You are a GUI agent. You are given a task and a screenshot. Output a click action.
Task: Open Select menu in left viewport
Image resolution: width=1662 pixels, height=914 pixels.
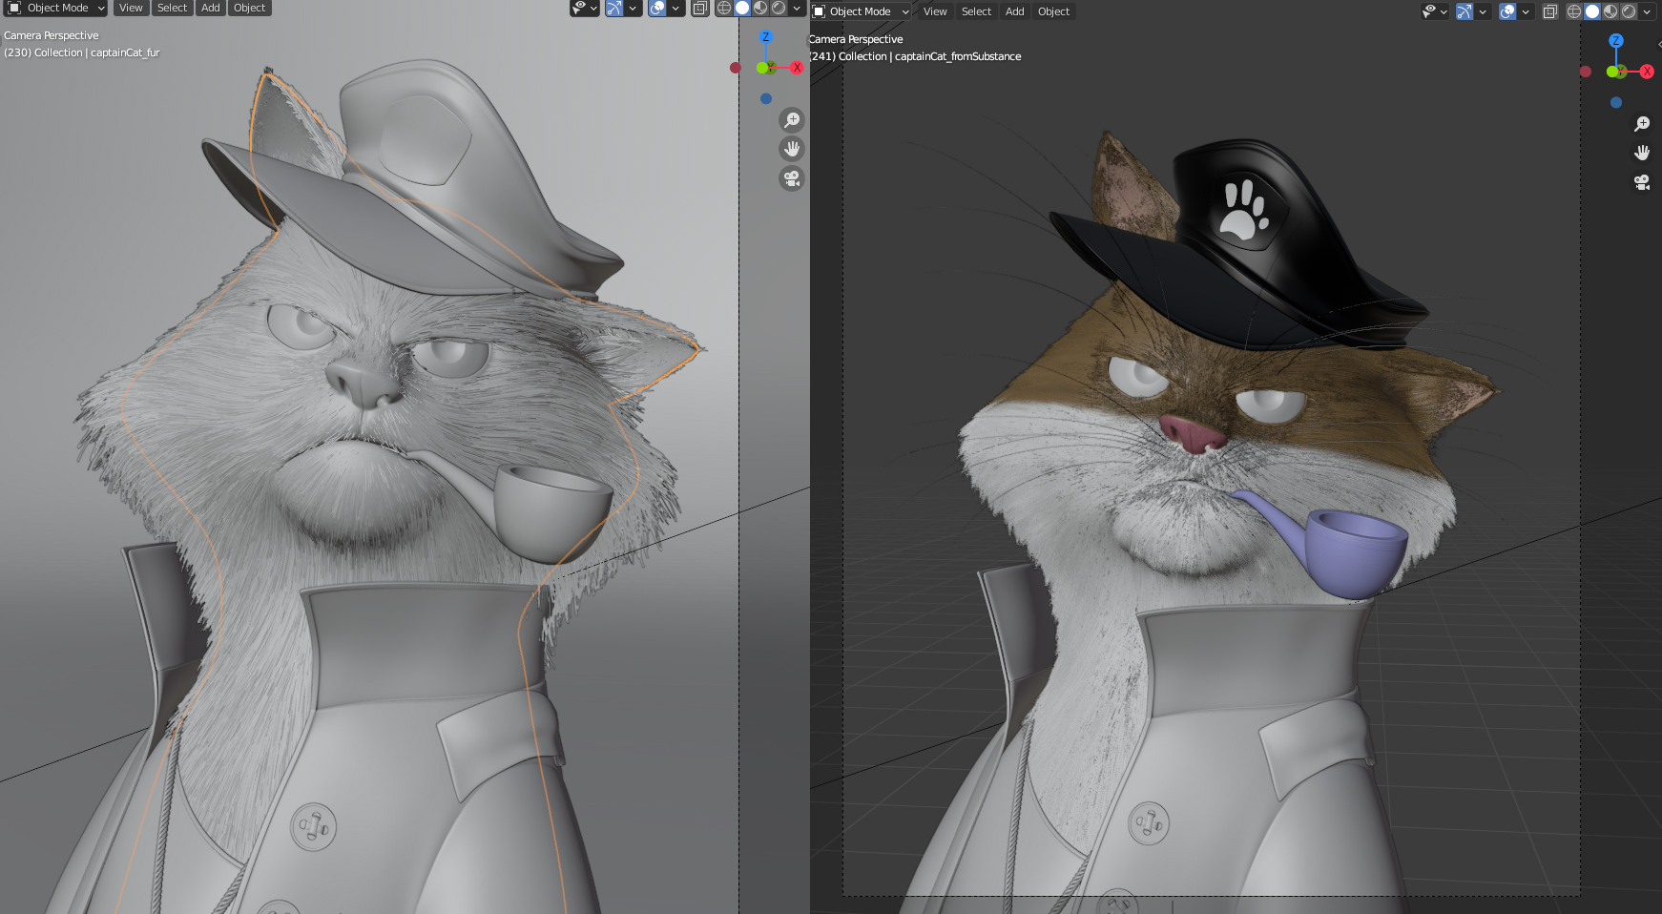(173, 8)
